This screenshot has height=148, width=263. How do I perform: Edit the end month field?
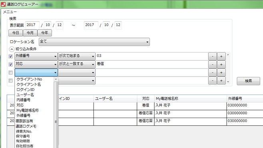106,25
